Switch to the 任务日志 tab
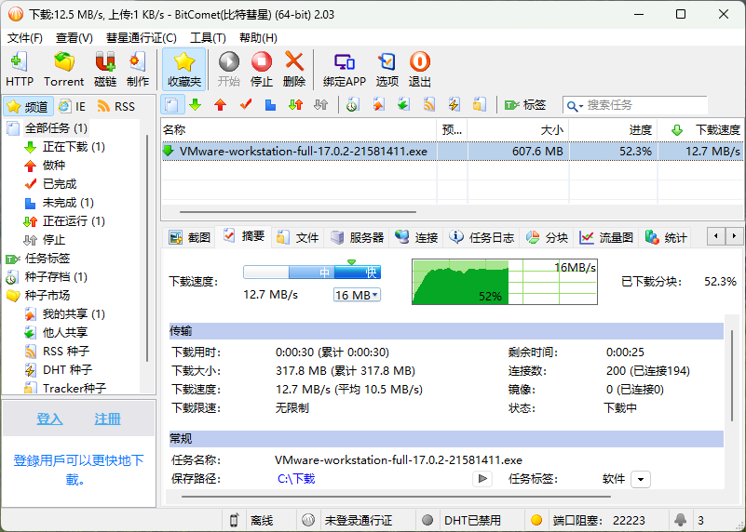746x532 pixels. click(482, 237)
